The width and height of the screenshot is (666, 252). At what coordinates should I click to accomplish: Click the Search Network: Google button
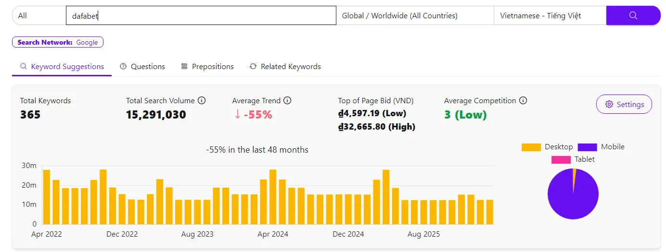(x=58, y=42)
